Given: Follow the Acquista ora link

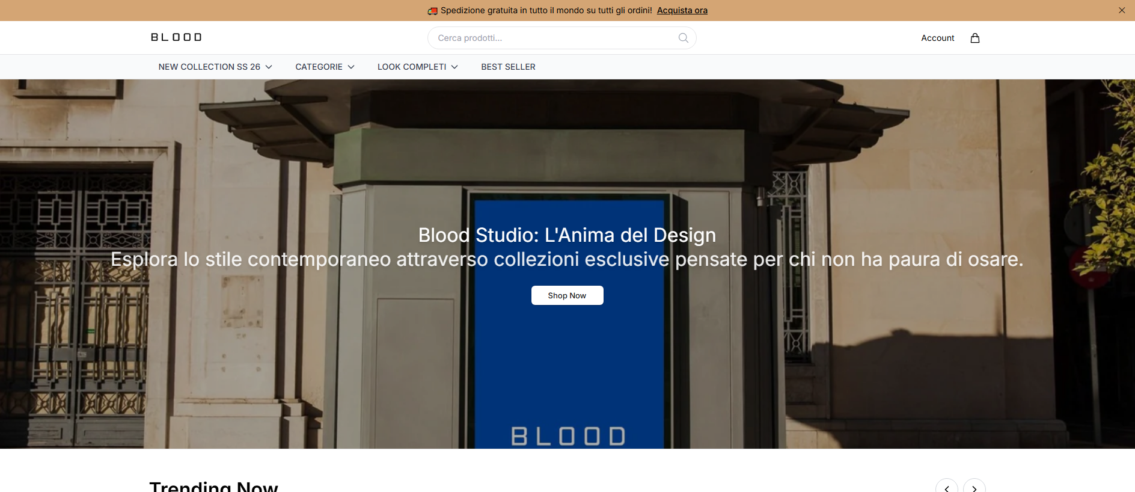Looking at the screenshot, I should 682,10.
